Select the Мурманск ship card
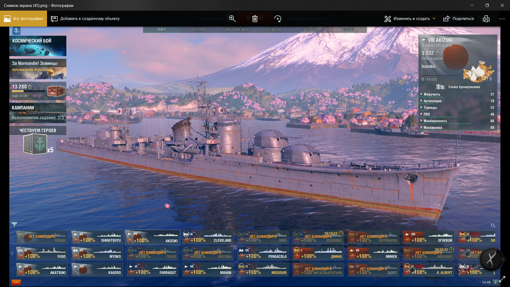 tap(373, 237)
